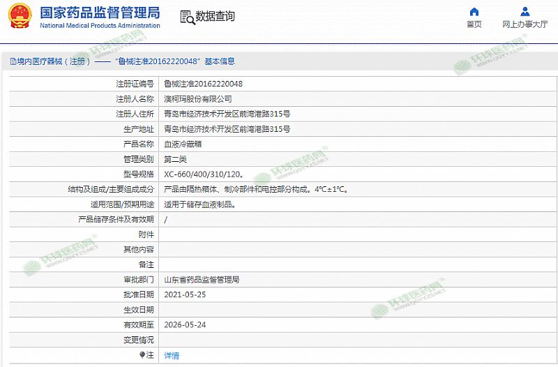Open the 详情 details link

172,355
